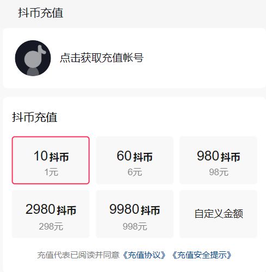
Task: Click the default Douyin avatar icon
Action: point(33,58)
